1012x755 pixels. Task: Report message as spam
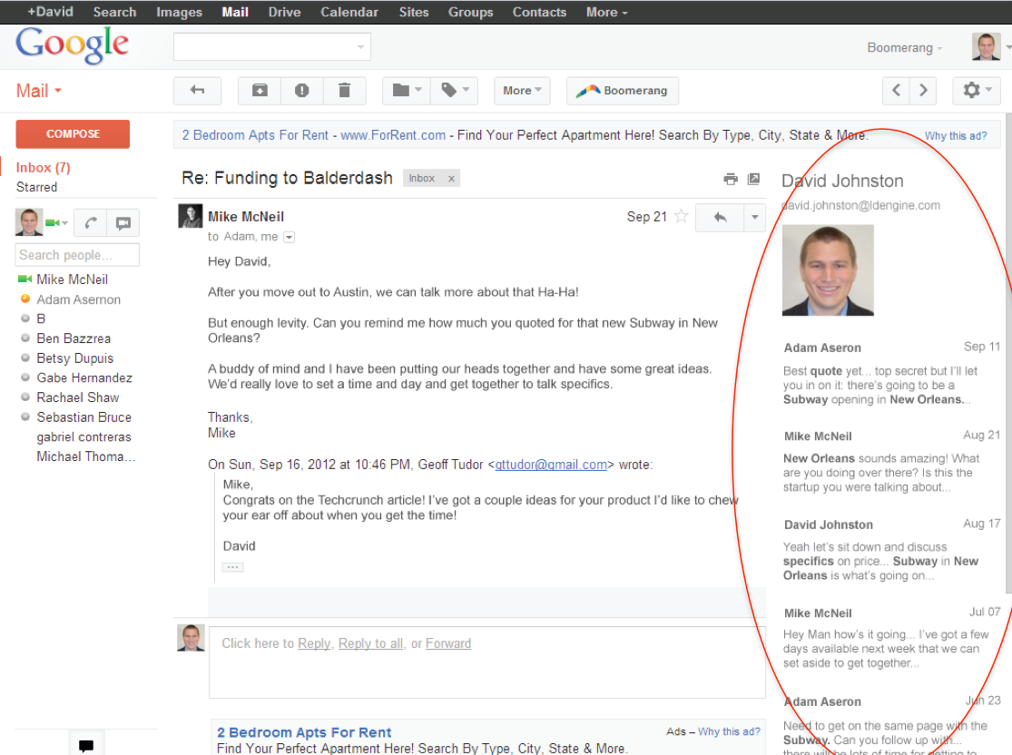pos(301,91)
